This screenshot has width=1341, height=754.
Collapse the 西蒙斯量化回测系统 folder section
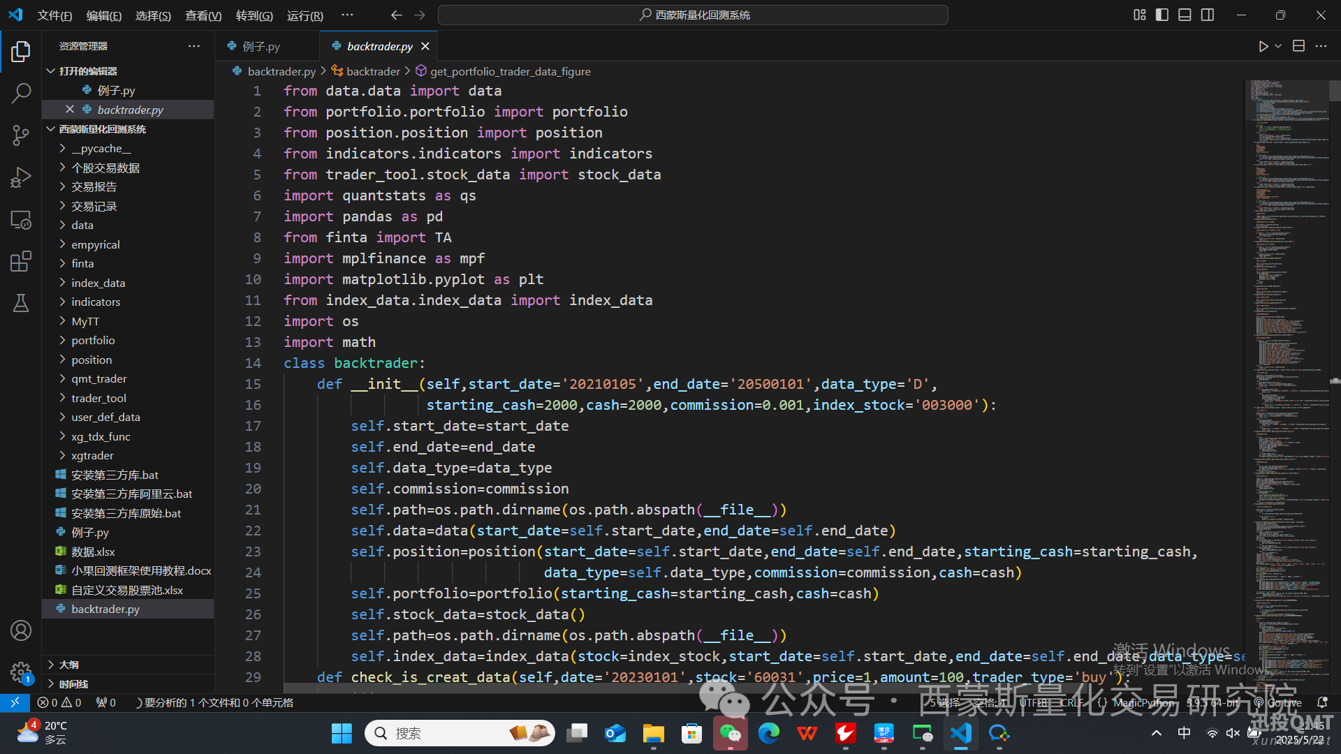(102, 129)
